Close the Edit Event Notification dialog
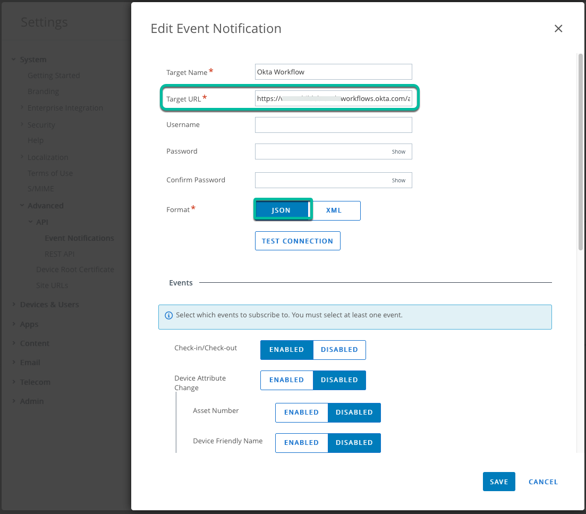The width and height of the screenshot is (586, 514). pos(558,29)
